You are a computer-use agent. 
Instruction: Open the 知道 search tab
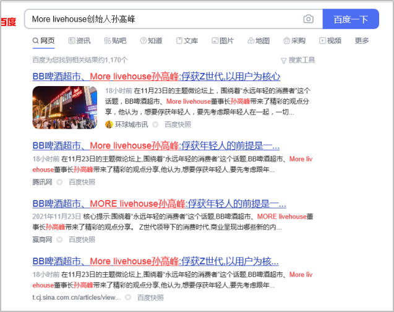[x=151, y=41]
